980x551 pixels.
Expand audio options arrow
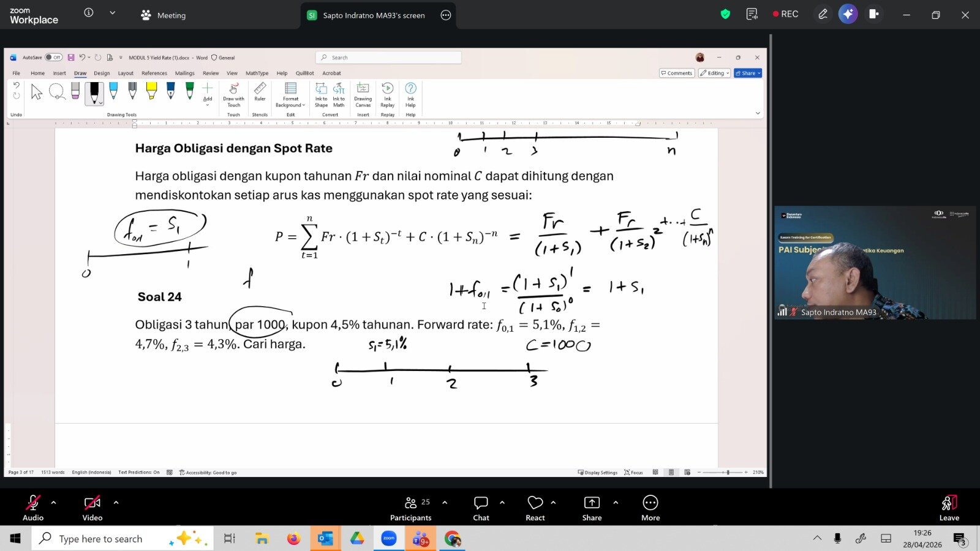click(54, 503)
